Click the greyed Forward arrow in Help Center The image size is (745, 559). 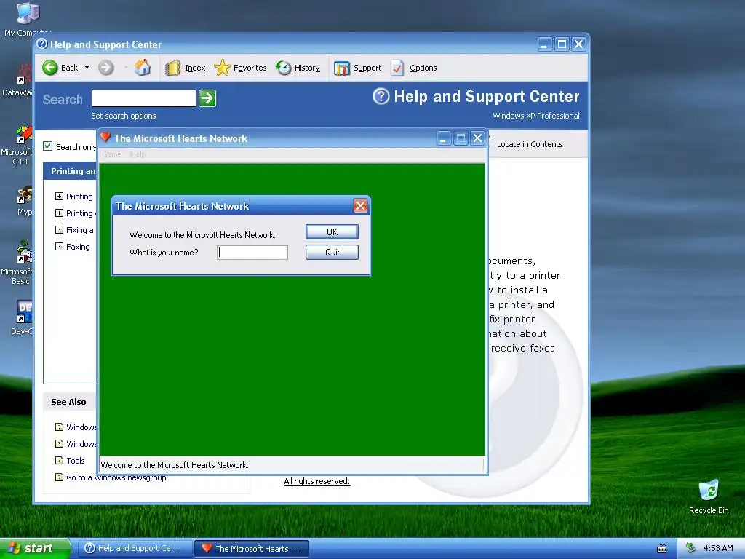coord(106,68)
